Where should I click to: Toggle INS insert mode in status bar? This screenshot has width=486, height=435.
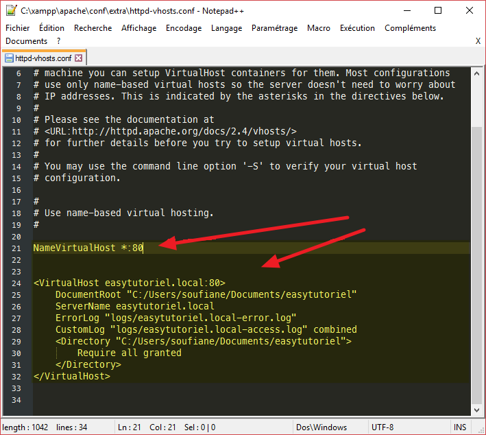click(x=460, y=427)
